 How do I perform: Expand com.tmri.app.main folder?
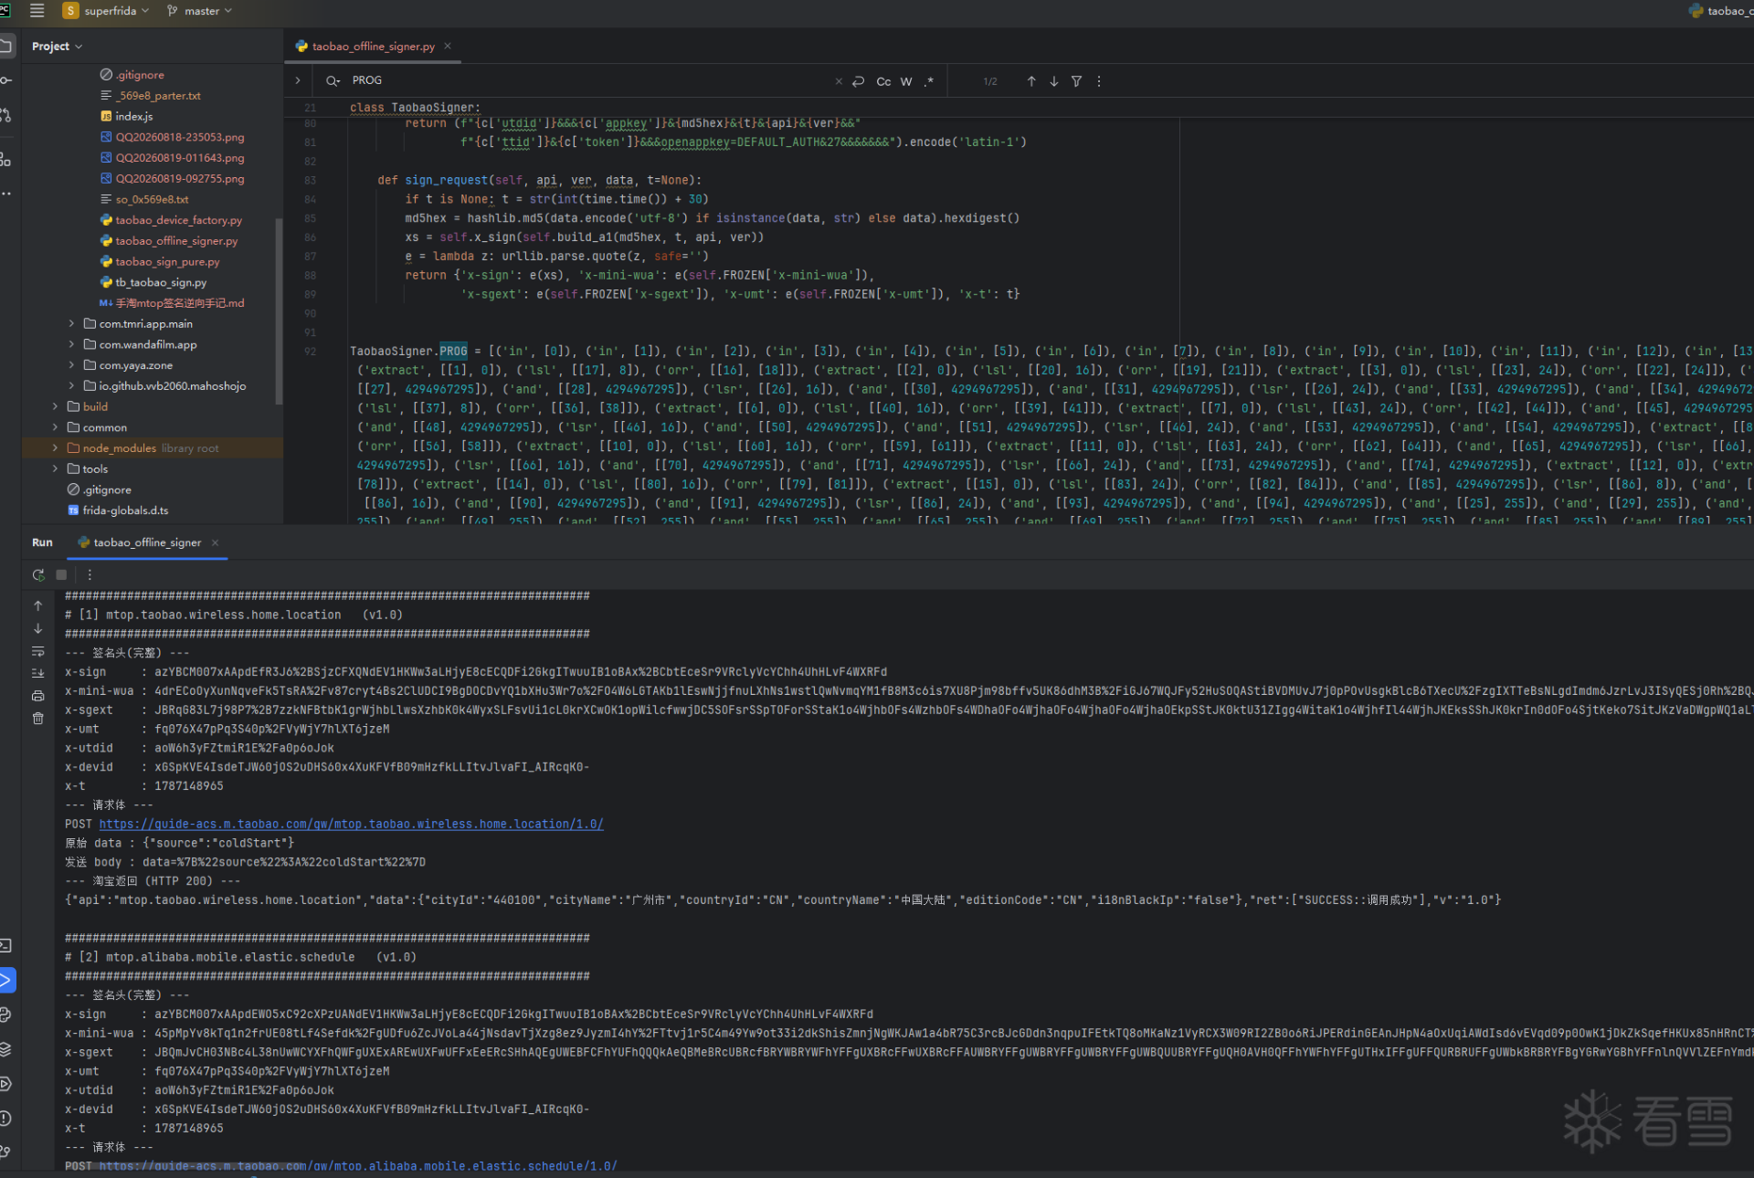71,323
